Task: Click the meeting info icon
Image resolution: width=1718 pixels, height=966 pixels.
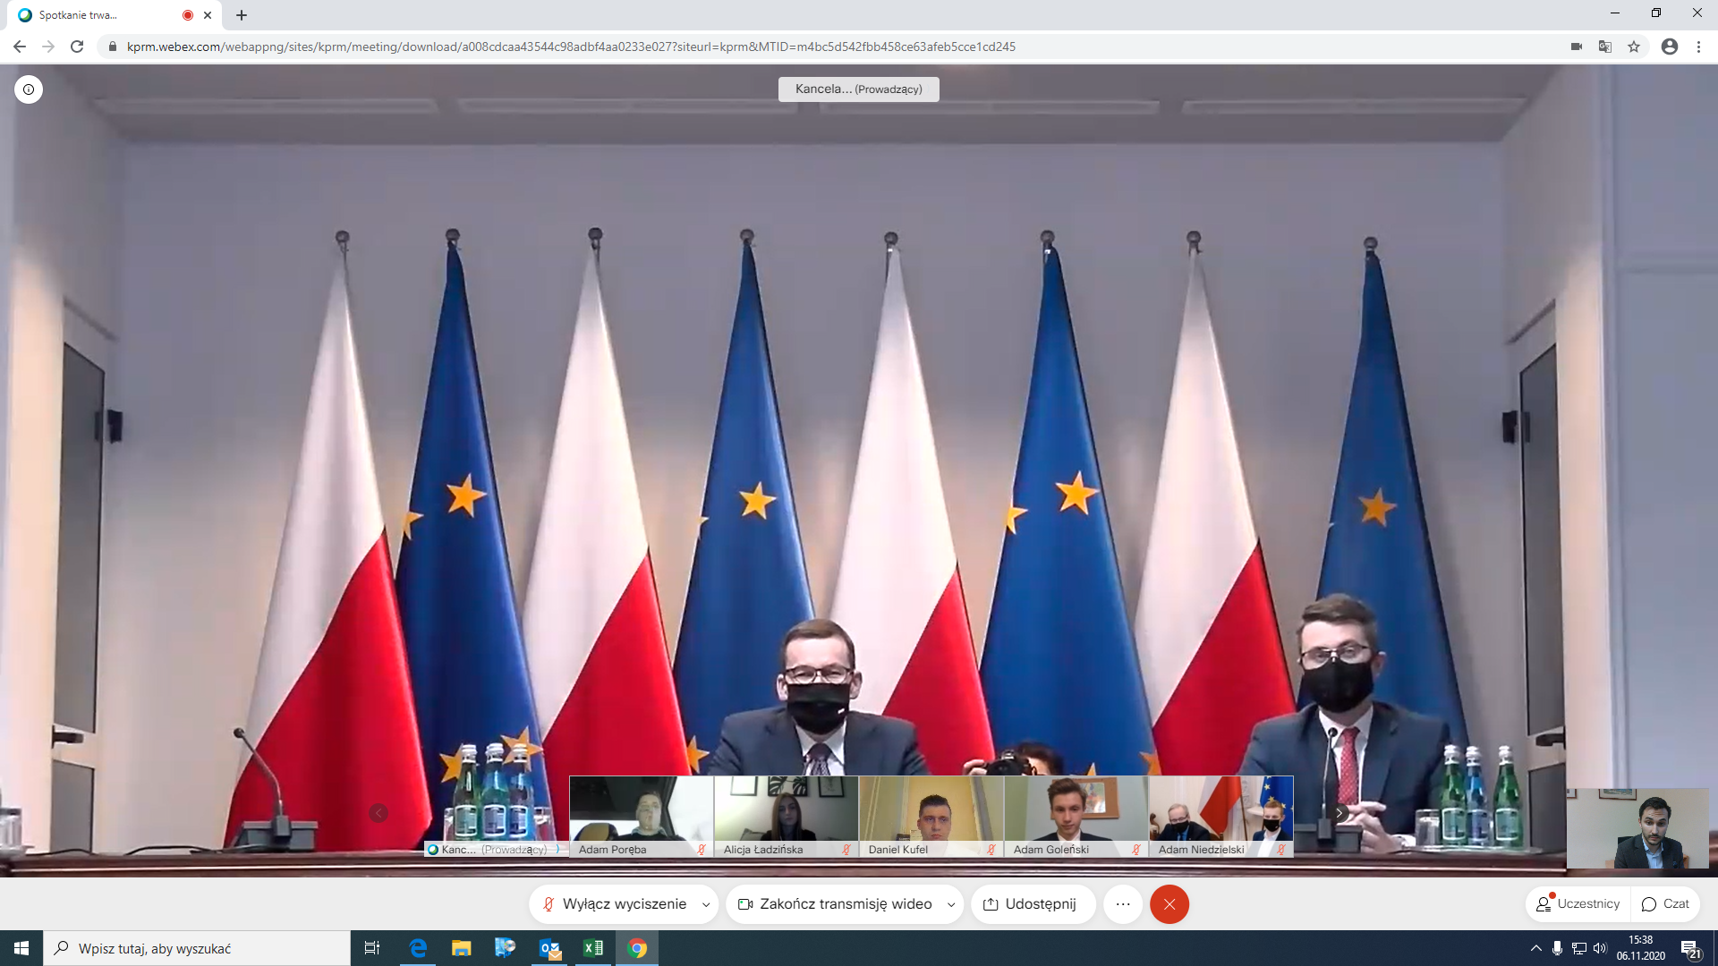Action: click(x=29, y=89)
